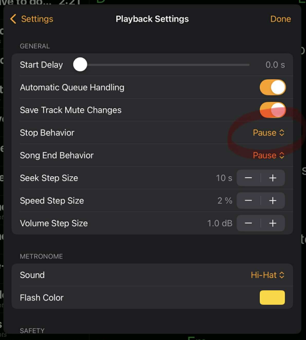
Task: Open the metronome Sound dropdown
Action: [x=267, y=275]
